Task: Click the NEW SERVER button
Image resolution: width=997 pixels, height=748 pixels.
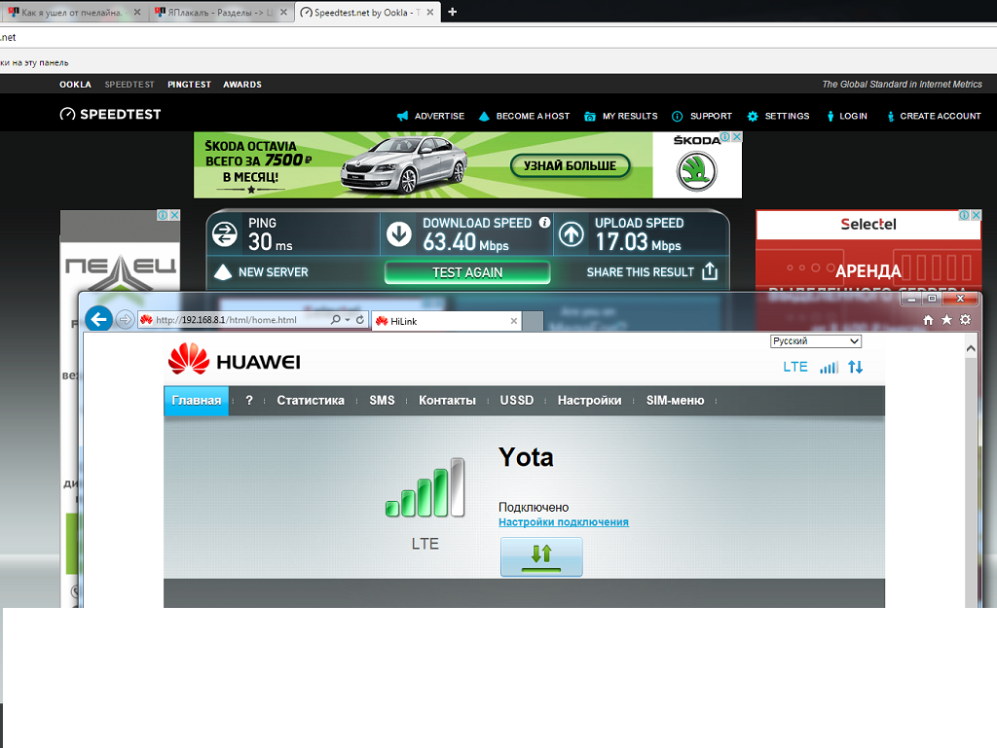Action: point(261,272)
